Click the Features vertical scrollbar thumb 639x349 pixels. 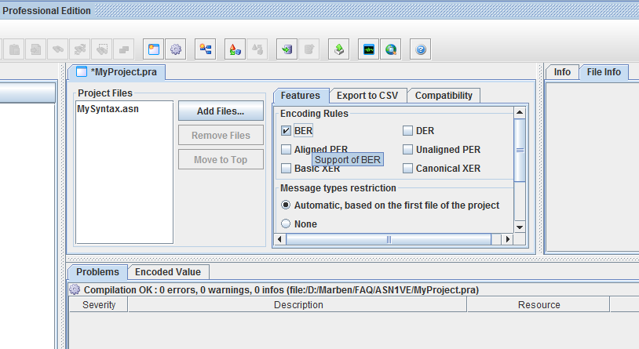pos(520,150)
